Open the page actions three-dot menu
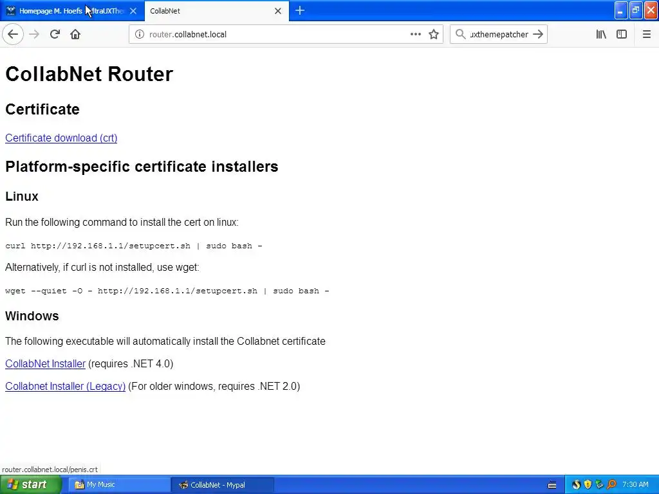The height and width of the screenshot is (494, 659). click(x=415, y=35)
